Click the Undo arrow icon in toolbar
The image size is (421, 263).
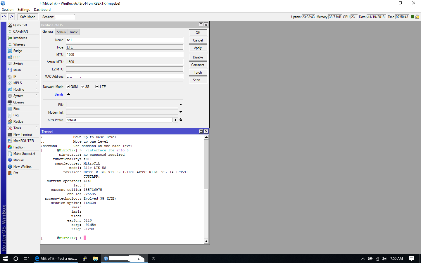click(4, 17)
